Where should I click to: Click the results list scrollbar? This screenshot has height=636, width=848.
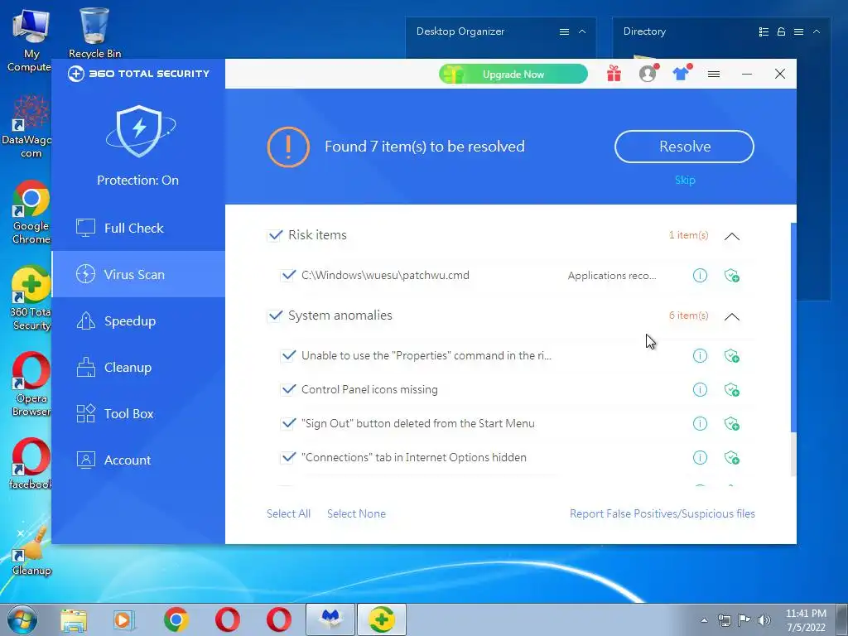click(x=793, y=328)
